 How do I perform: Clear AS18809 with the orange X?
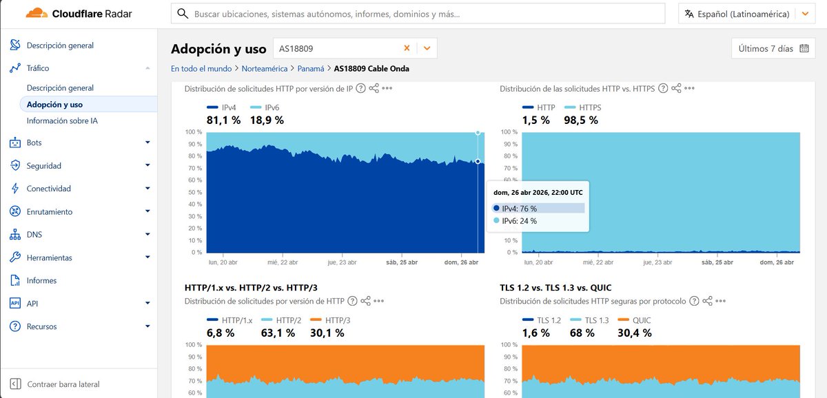coord(407,48)
